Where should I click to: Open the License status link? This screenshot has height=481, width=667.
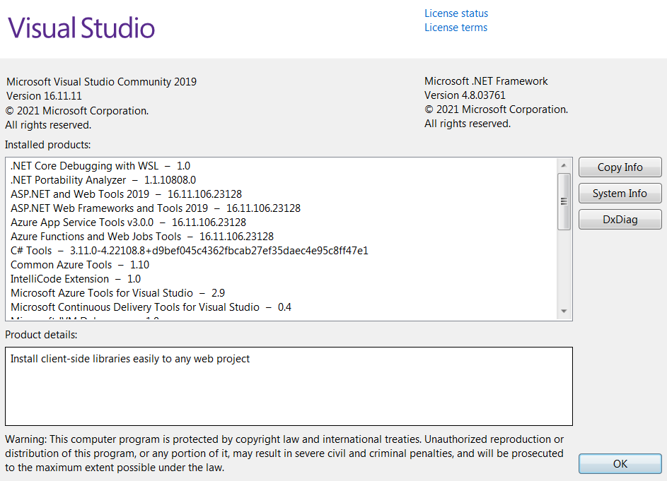tap(456, 13)
